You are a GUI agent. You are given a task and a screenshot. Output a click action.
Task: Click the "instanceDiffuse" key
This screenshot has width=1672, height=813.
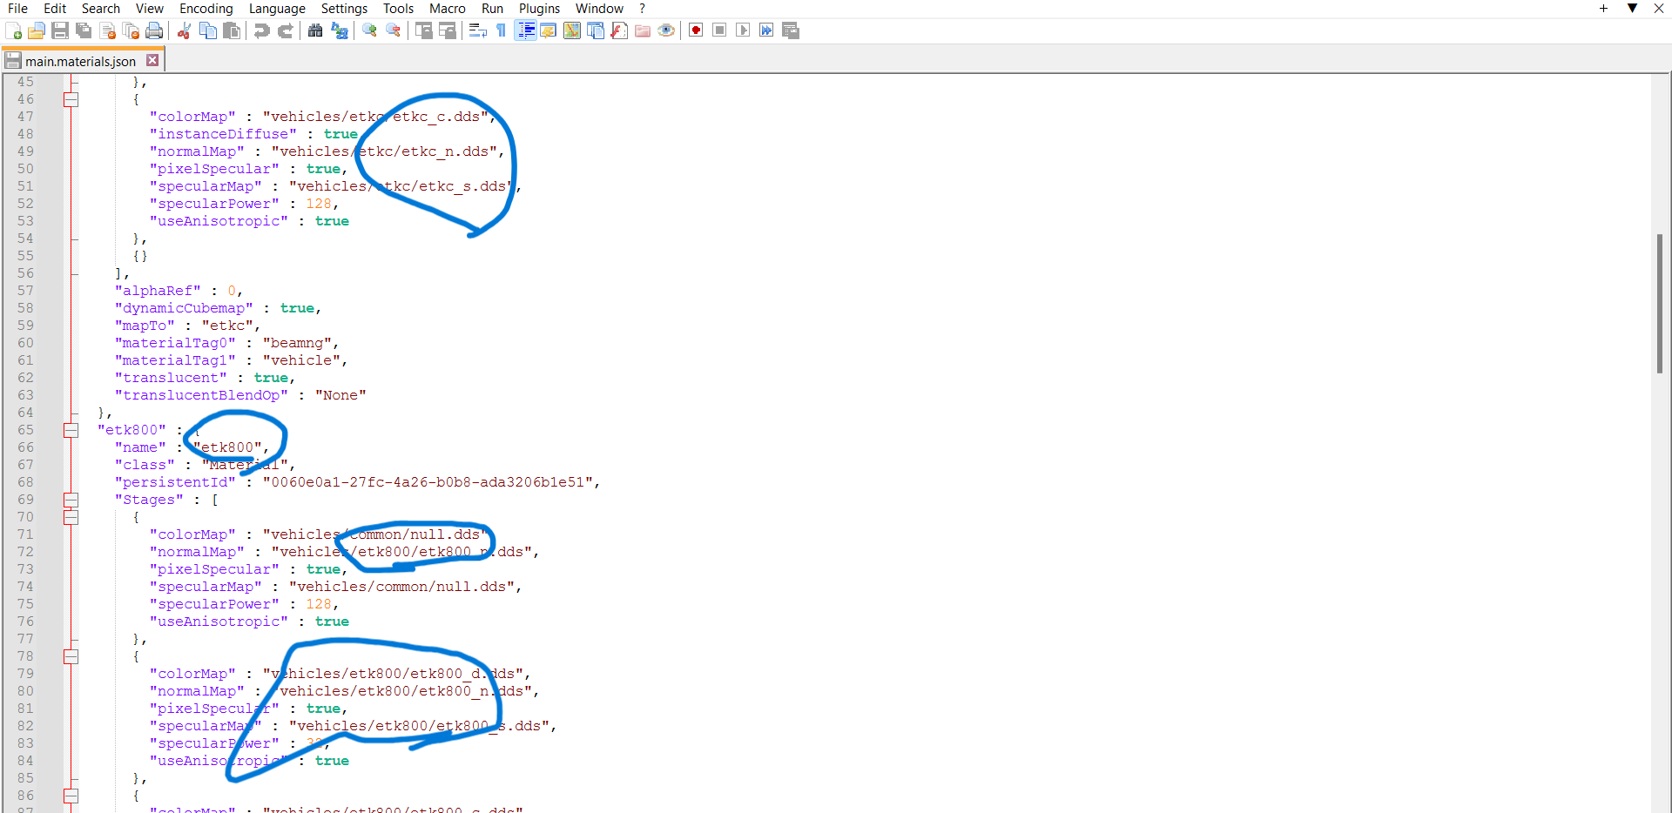pos(223,134)
